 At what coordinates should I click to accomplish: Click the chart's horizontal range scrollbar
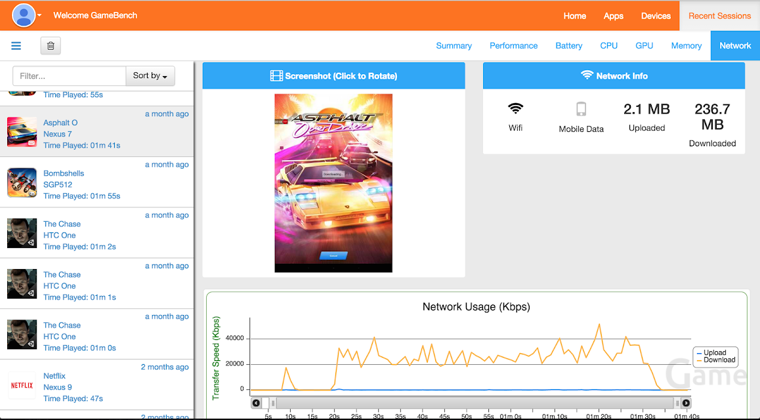coord(475,402)
